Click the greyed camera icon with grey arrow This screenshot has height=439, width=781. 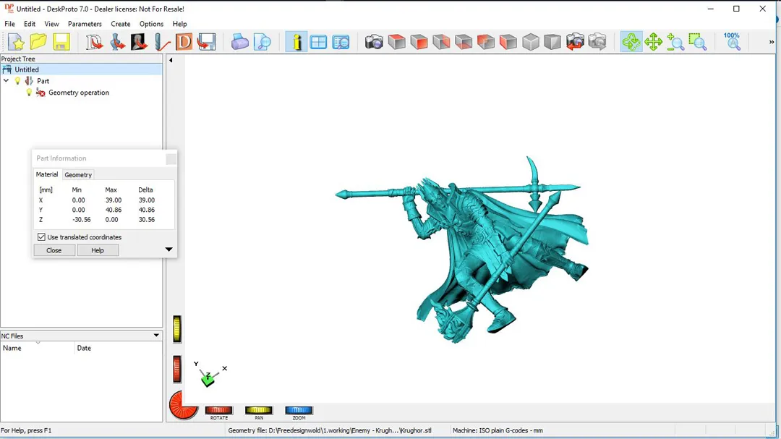[597, 42]
